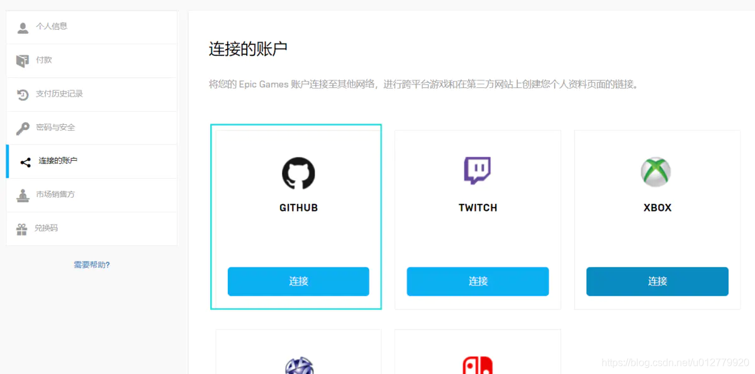Click the GitHub octocat logo

[298, 173]
